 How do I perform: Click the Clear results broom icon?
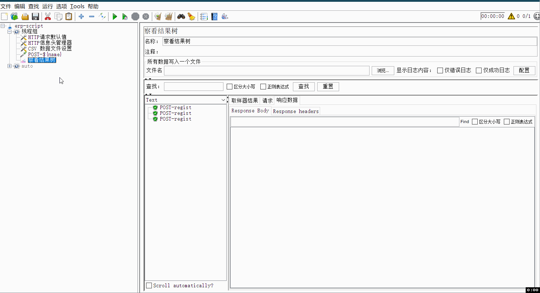(x=158, y=16)
